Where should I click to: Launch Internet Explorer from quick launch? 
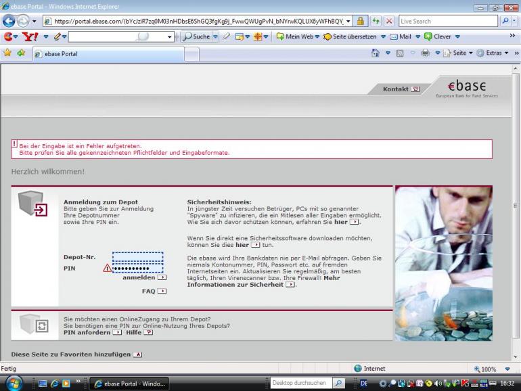pyautogui.click(x=55, y=384)
